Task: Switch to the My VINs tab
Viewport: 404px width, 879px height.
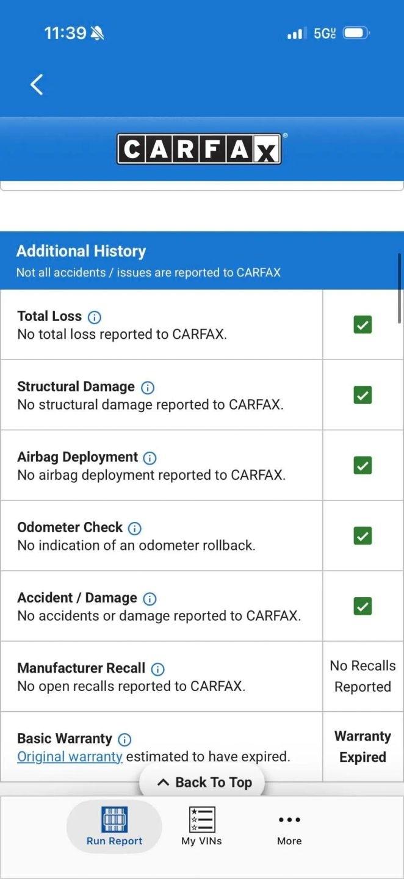Action: click(201, 827)
